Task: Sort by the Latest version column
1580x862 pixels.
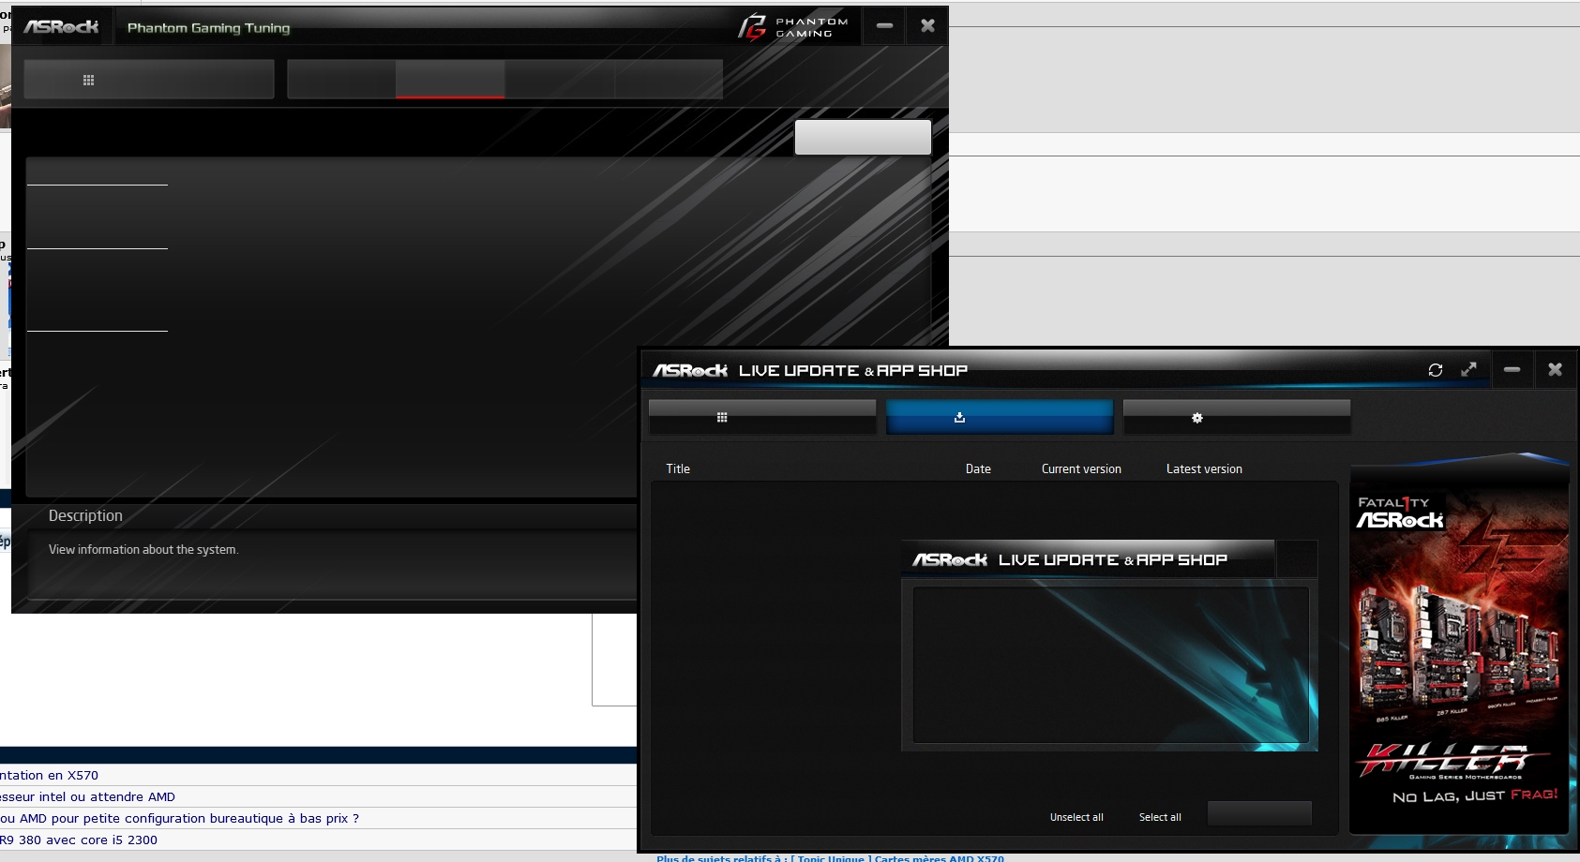Action: [x=1204, y=468]
